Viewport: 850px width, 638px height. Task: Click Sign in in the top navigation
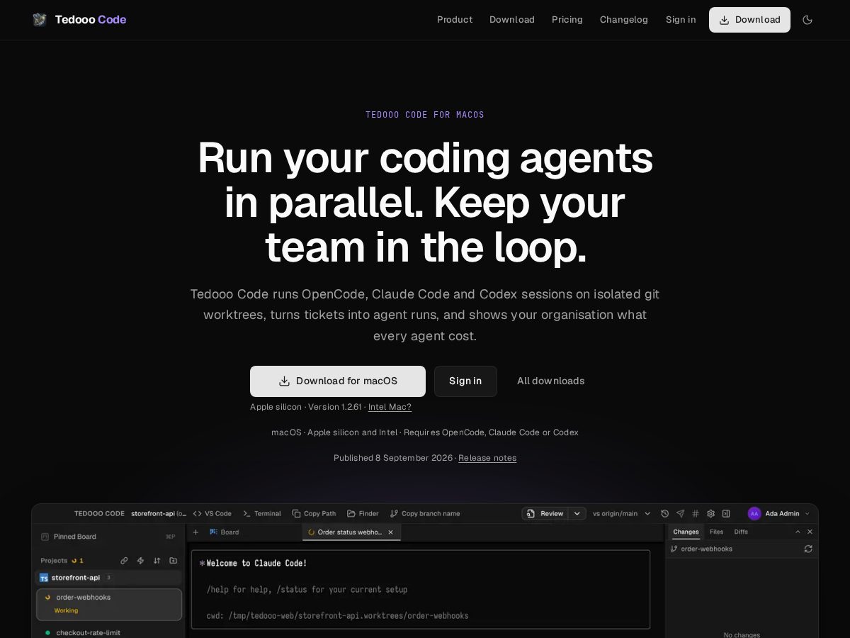681,20
